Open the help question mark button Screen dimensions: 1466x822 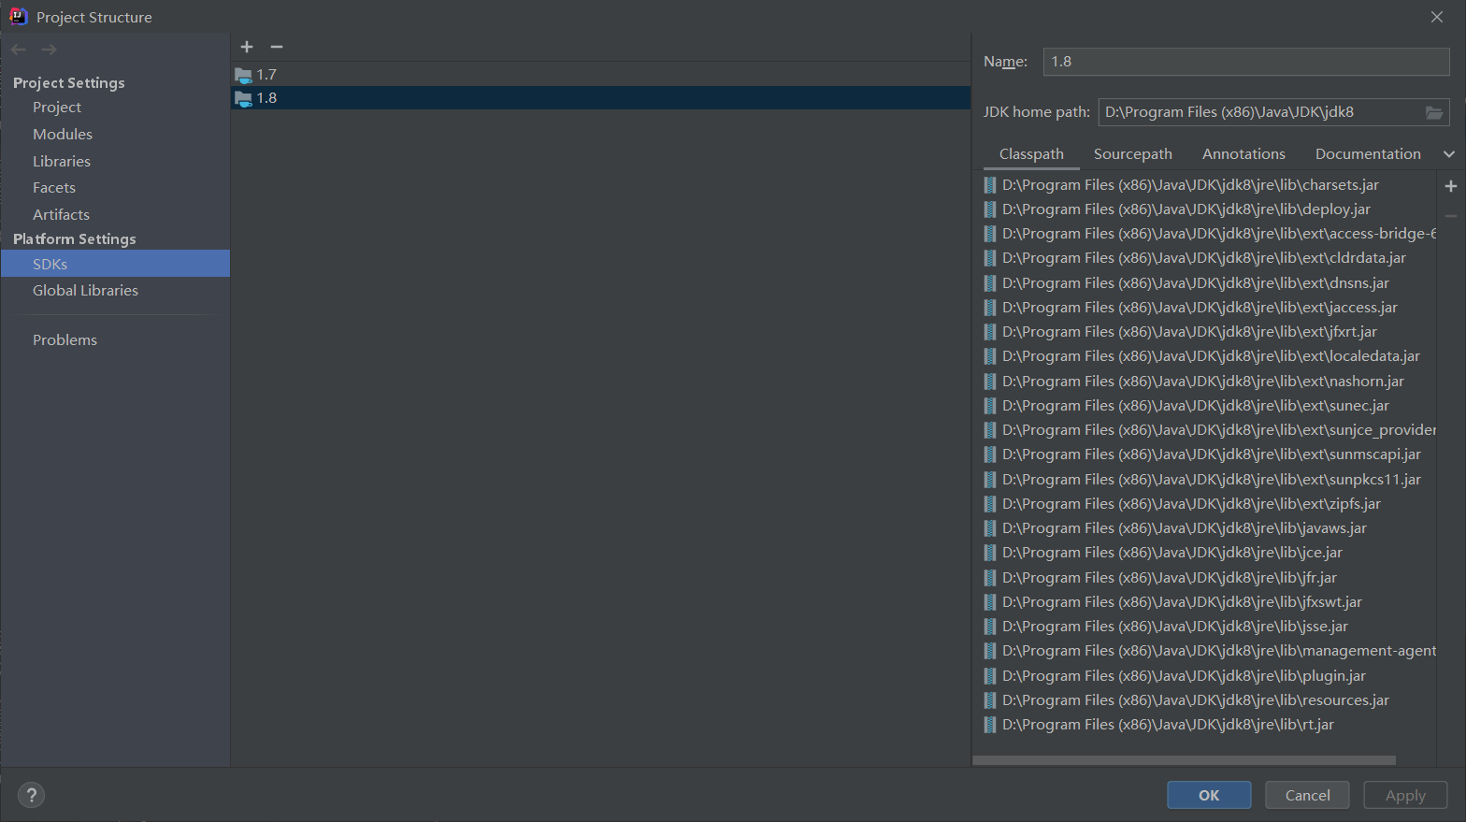(x=31, y=795)
